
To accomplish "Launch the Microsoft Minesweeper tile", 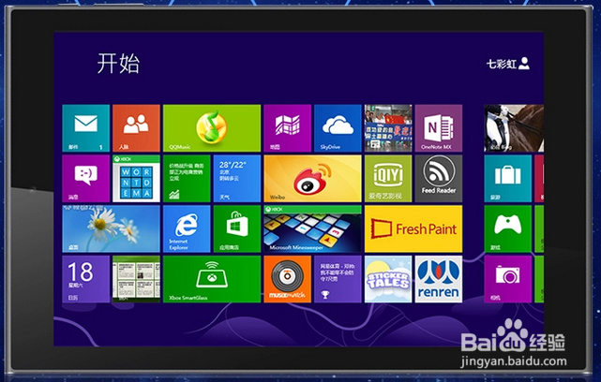I will tap(313, 228).
